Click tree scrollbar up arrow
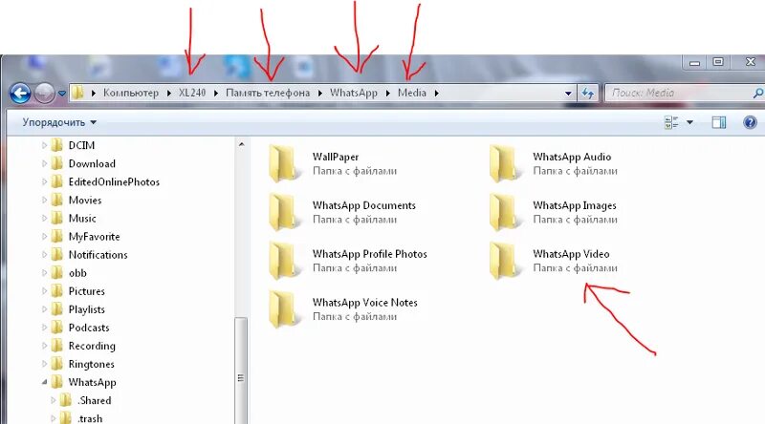 point(241,145)
